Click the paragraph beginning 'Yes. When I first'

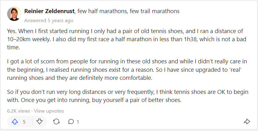coord(127,39)
